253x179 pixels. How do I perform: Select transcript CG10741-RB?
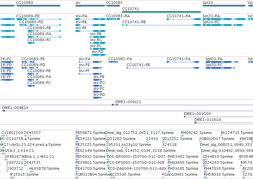[162, 25]
